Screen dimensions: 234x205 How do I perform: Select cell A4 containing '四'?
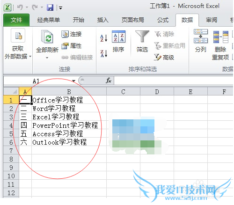coord(25,125)
